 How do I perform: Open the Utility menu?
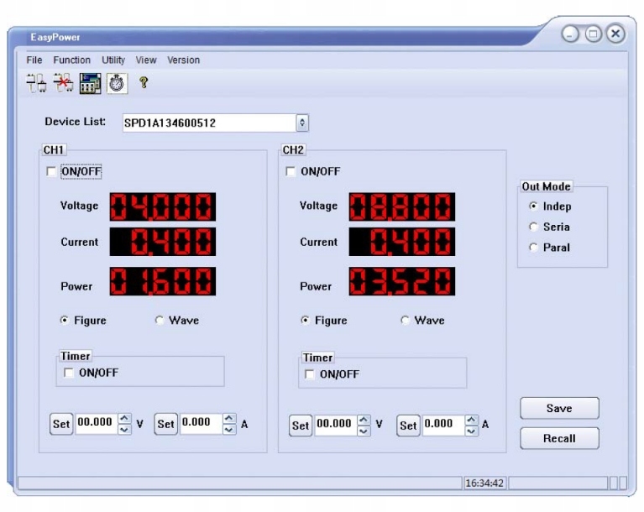(x=113, y=60)
